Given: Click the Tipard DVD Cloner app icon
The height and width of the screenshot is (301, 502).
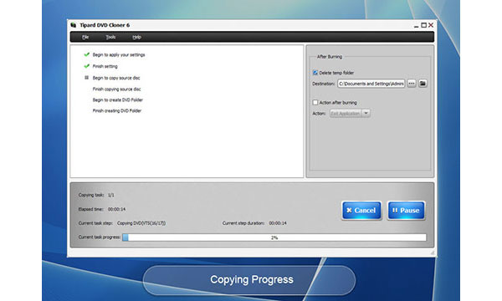Looking at the screenshot, I should [74, 25].
